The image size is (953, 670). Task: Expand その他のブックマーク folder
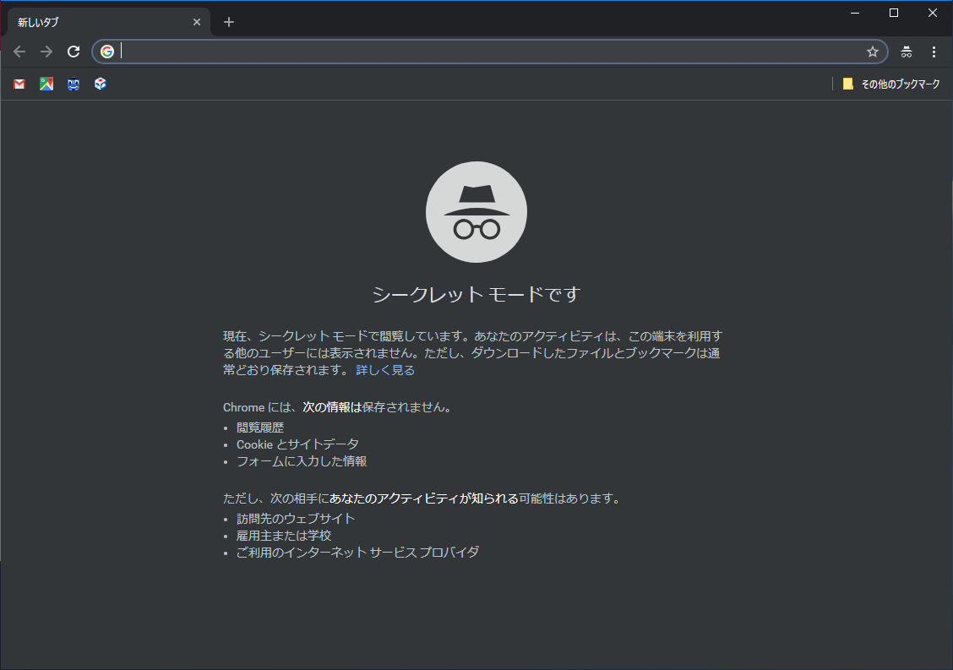[891, 84]
